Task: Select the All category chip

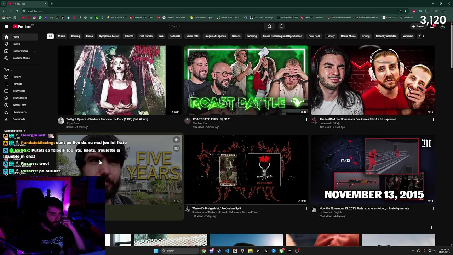Action: pyautogui.click(x=50, y=36)
